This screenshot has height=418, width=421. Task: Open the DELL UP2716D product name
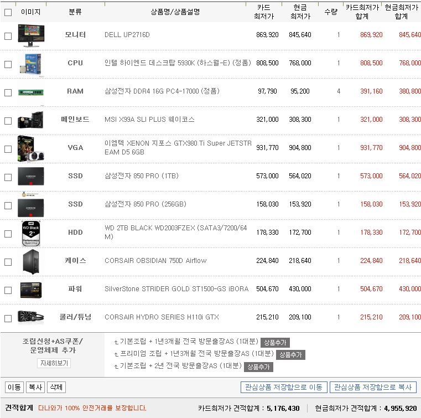127,35
